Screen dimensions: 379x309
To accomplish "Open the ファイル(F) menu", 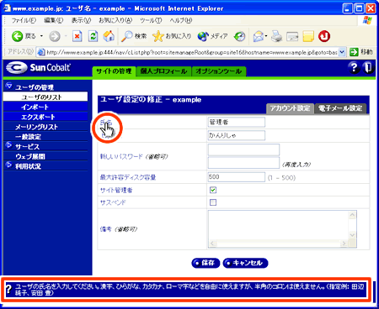I will click(x=24, y=20).
